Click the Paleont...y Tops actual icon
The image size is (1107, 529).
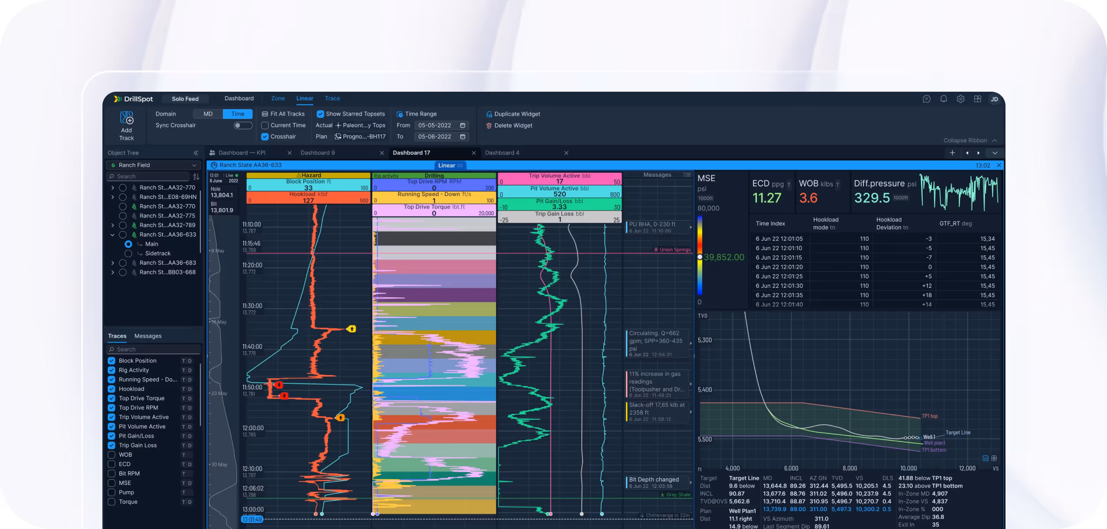338,126
